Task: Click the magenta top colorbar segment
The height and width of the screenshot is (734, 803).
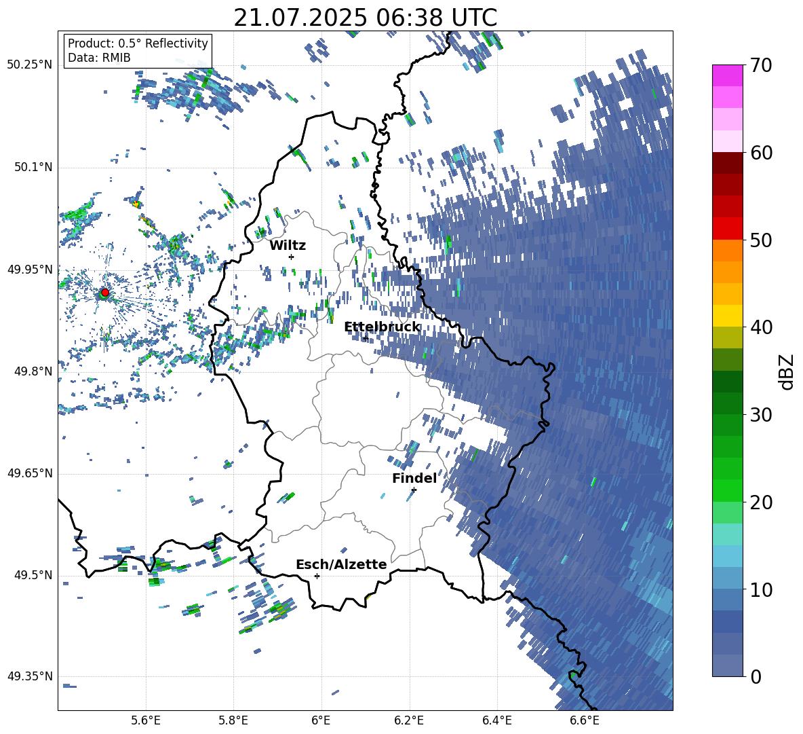Action: tap(727, 75)
